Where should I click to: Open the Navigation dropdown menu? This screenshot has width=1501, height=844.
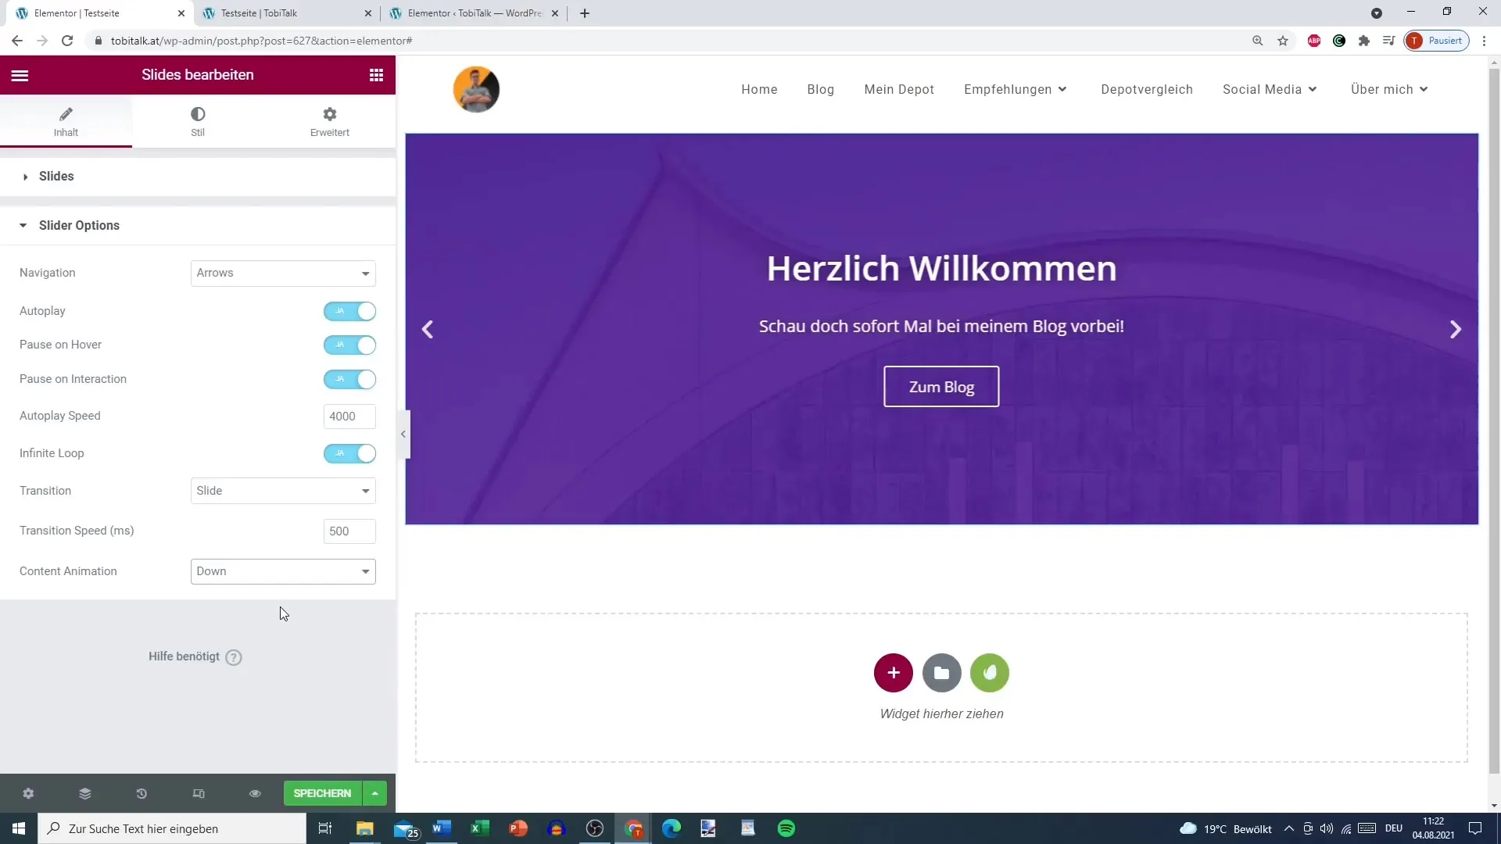tap(284, 272)
